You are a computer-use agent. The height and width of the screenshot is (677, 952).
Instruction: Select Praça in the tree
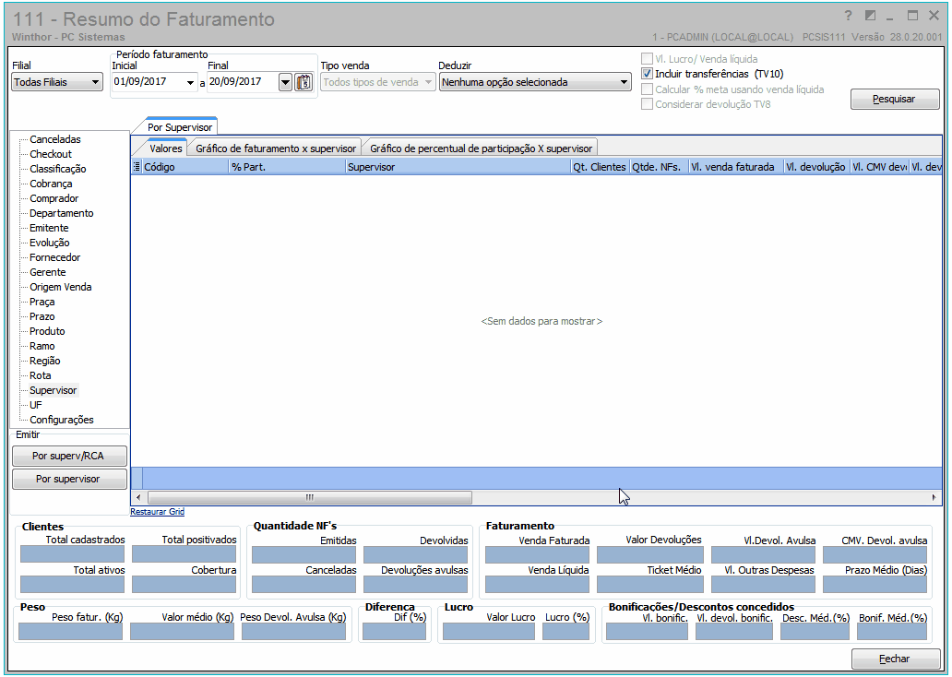(x=42, y=302)
